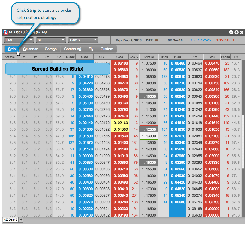Viewport: 247px width, 228px height.
Task: Click call bid 0.00180 in last row
Action: tap(85, 215)
